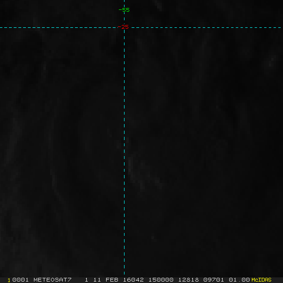Click the green -55 longitude label

124,10
